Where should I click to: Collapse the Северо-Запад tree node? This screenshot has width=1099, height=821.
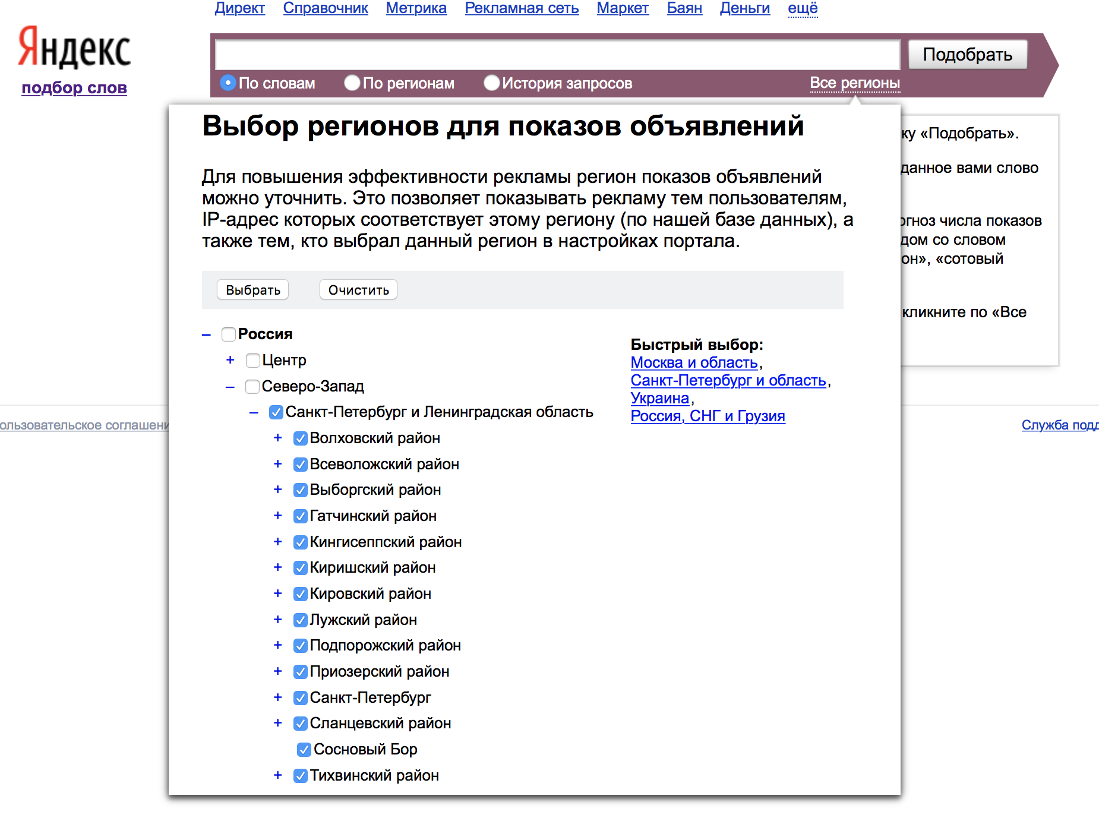[230, 387]
